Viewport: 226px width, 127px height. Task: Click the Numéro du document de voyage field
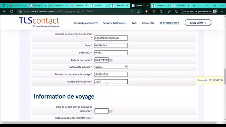[111, 74]
